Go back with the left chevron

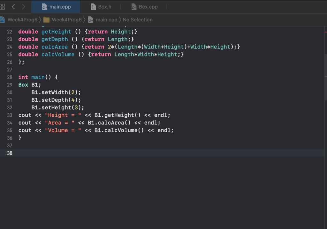click(13, 7)
